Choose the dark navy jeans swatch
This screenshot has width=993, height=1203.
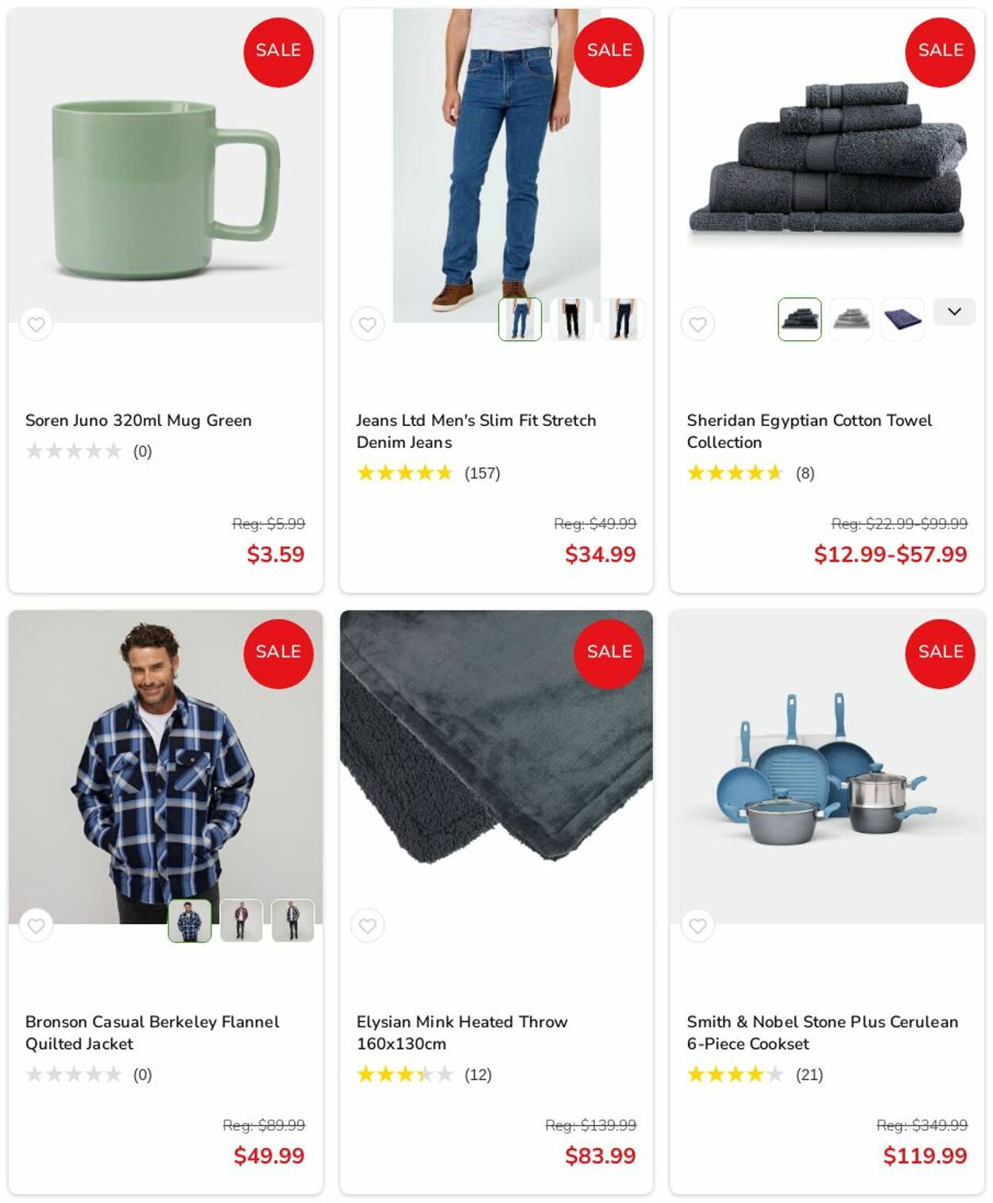coord(623,319)
